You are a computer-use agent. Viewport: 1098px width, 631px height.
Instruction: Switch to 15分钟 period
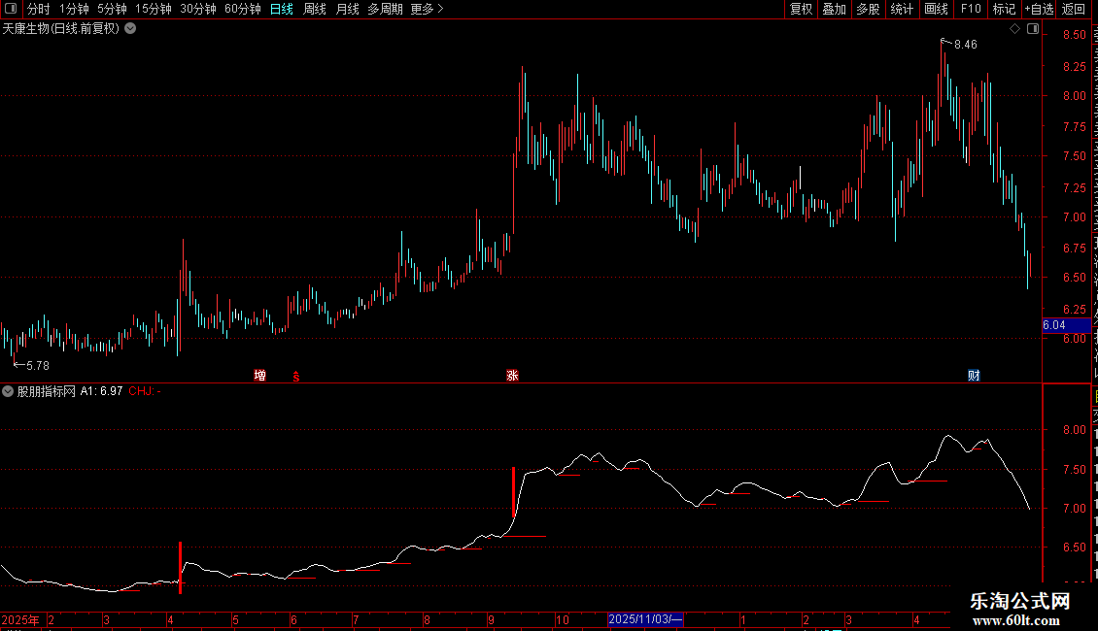pos(154,9)
